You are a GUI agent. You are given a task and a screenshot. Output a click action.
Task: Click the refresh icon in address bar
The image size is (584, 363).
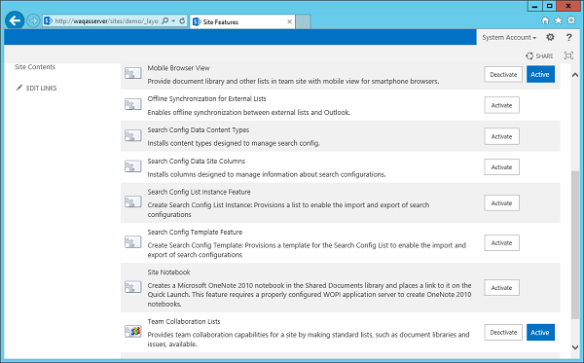point(182,20)
